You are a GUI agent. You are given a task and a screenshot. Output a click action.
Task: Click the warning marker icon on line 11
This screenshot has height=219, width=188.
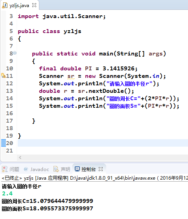[4, 75]
